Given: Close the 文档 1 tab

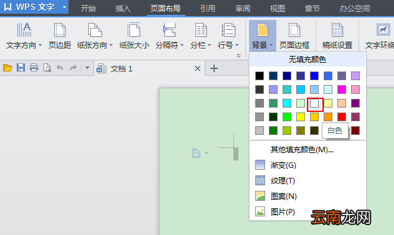Looking at the screenshot, I should click(x=198, y=68).
